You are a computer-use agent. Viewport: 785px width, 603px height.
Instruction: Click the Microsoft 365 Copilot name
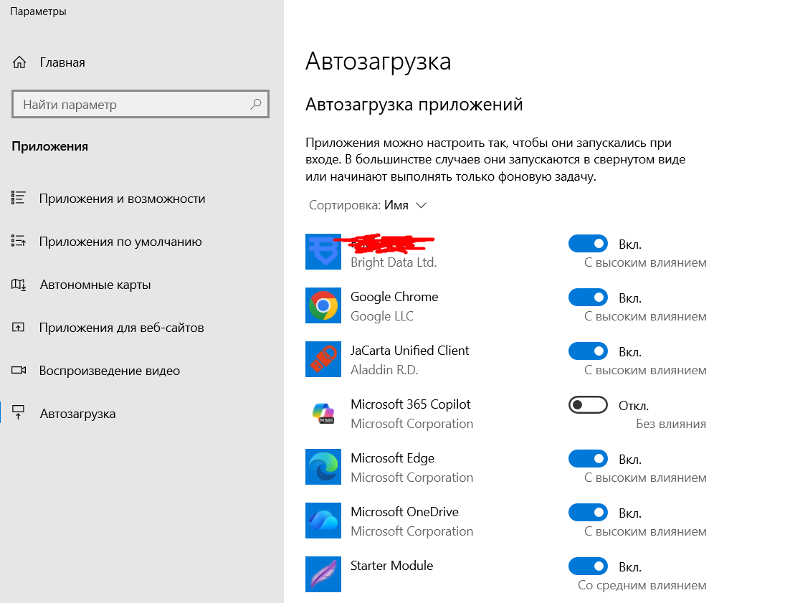(x=411, y=404)
